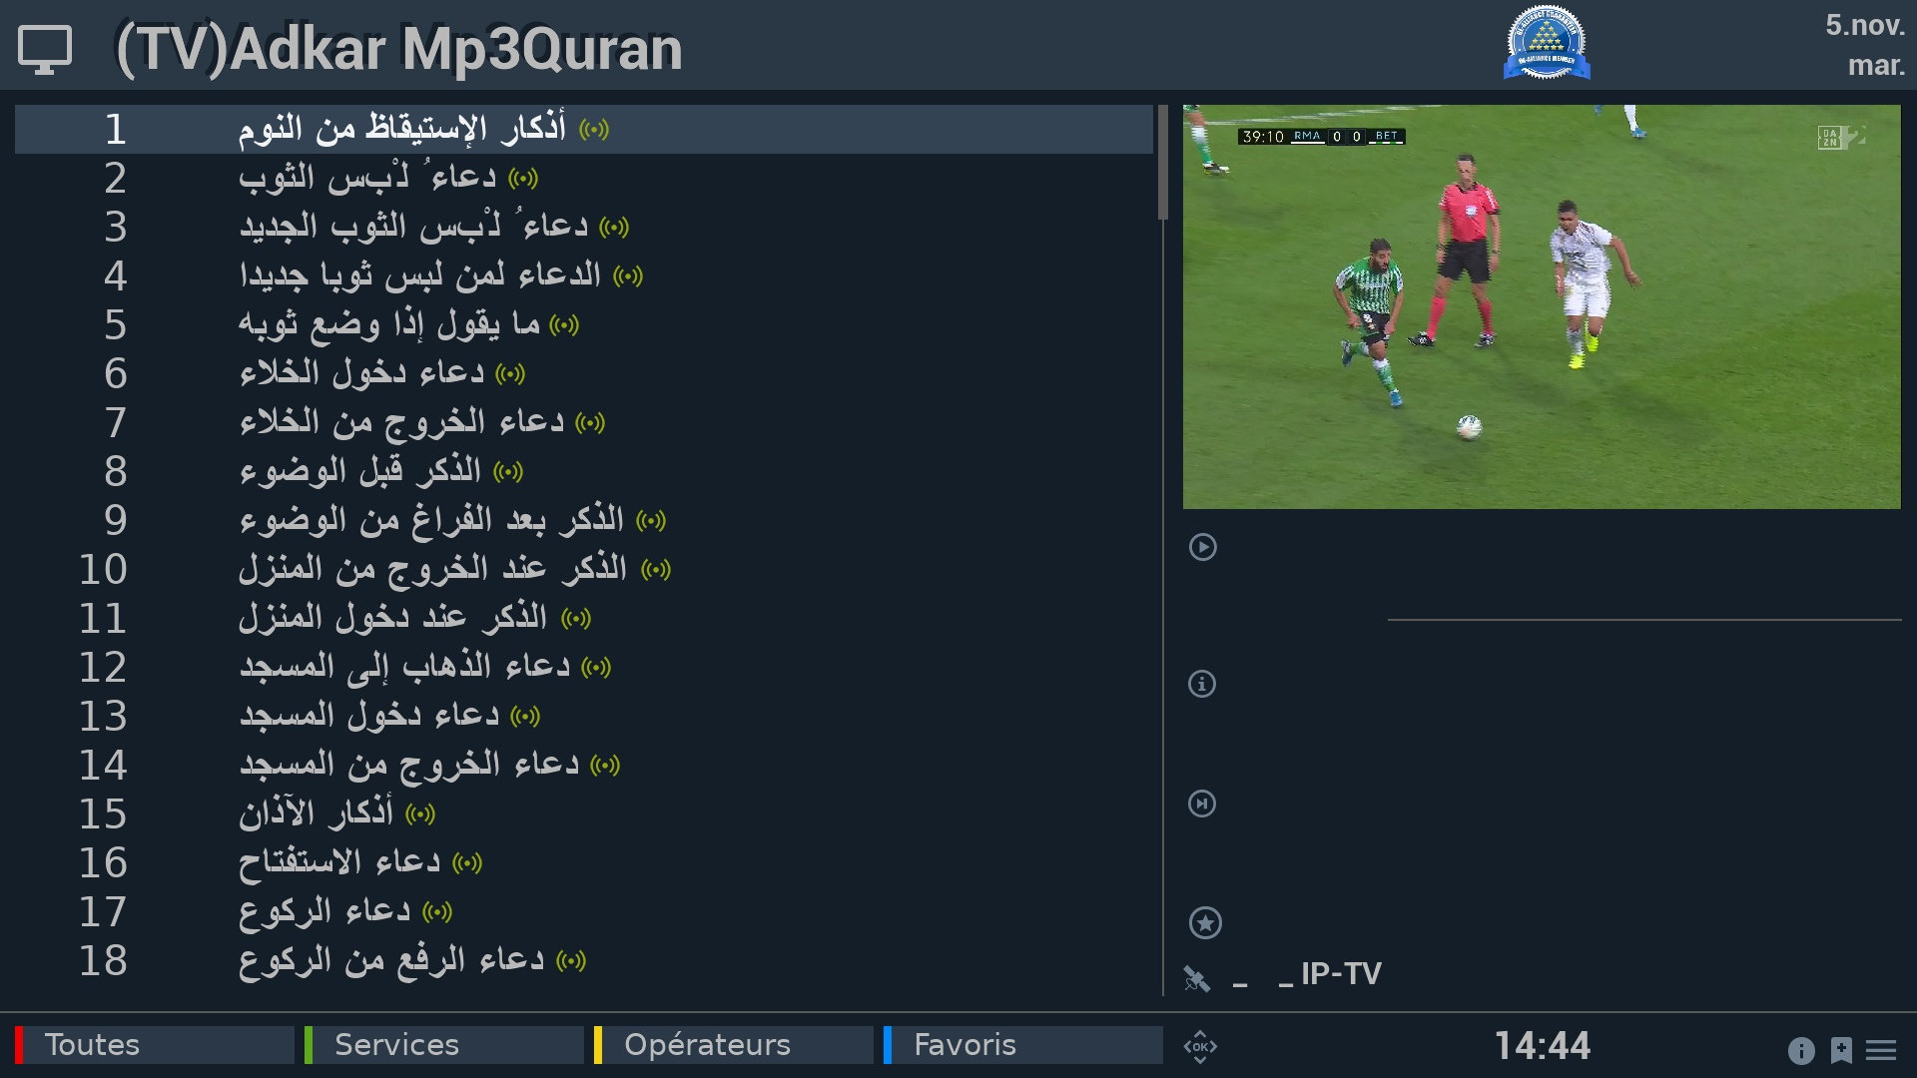Screen dimensions: 1917x1078
Task: Open the hamburger menu in bottom right
Action: click(x=1881, y=1050)
